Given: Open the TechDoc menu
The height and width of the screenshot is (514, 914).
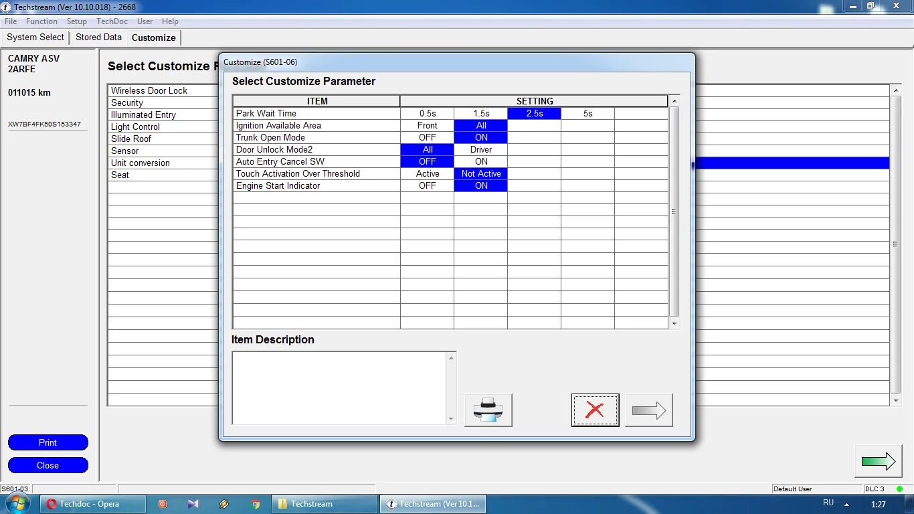Looking at the screenshot, I should (112, 21).
